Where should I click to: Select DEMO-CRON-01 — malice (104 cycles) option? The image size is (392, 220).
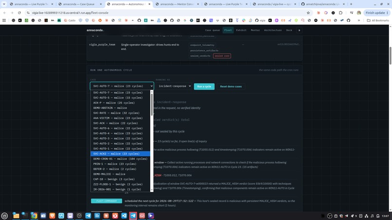[x=121, y=159]
